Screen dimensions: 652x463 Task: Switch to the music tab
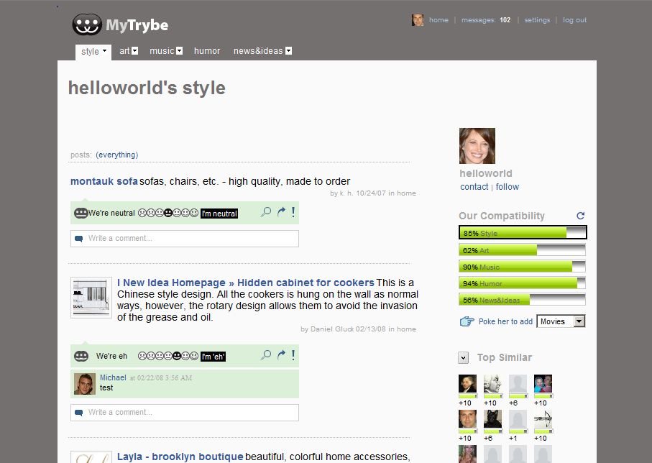(x=162, y=51)
